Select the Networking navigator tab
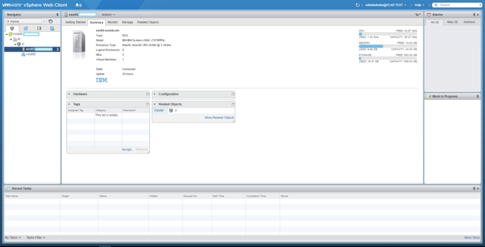The height and width of the screenshot is (247, 485). [x=52, y=28]
